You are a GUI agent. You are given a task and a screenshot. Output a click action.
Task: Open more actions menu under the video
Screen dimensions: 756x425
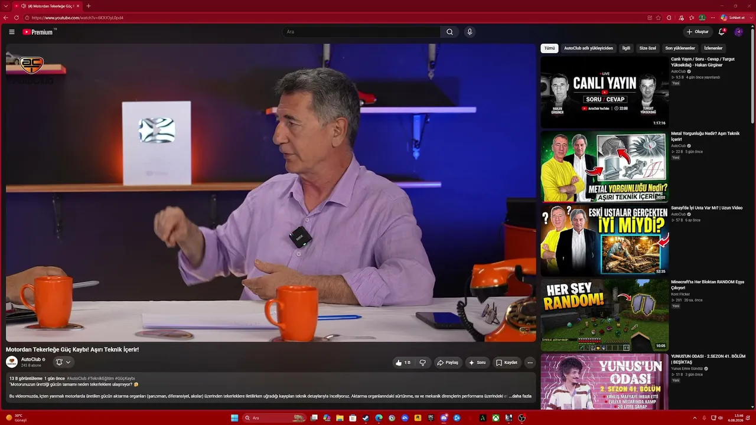[530, 362]
